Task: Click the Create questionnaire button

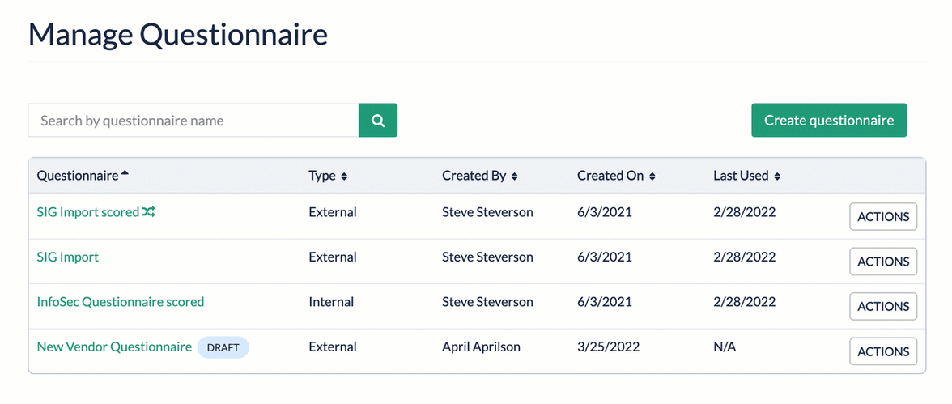Action: [829, 121]
